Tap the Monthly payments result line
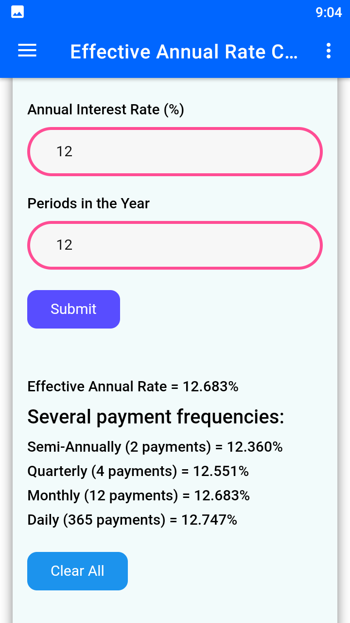 [x=139, y=495]
